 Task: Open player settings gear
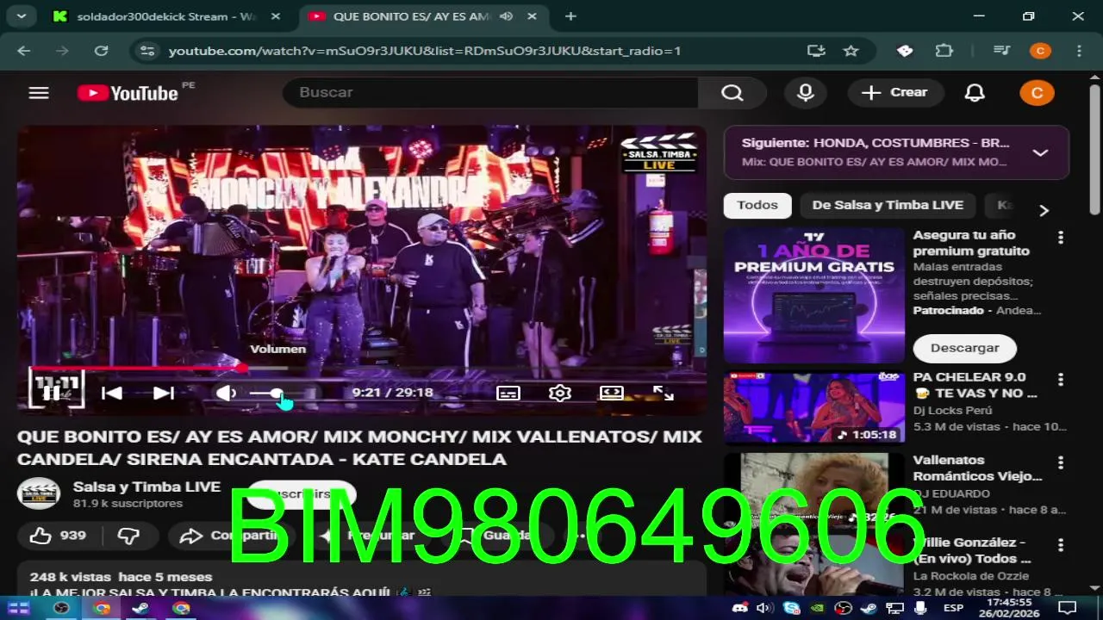560,393
